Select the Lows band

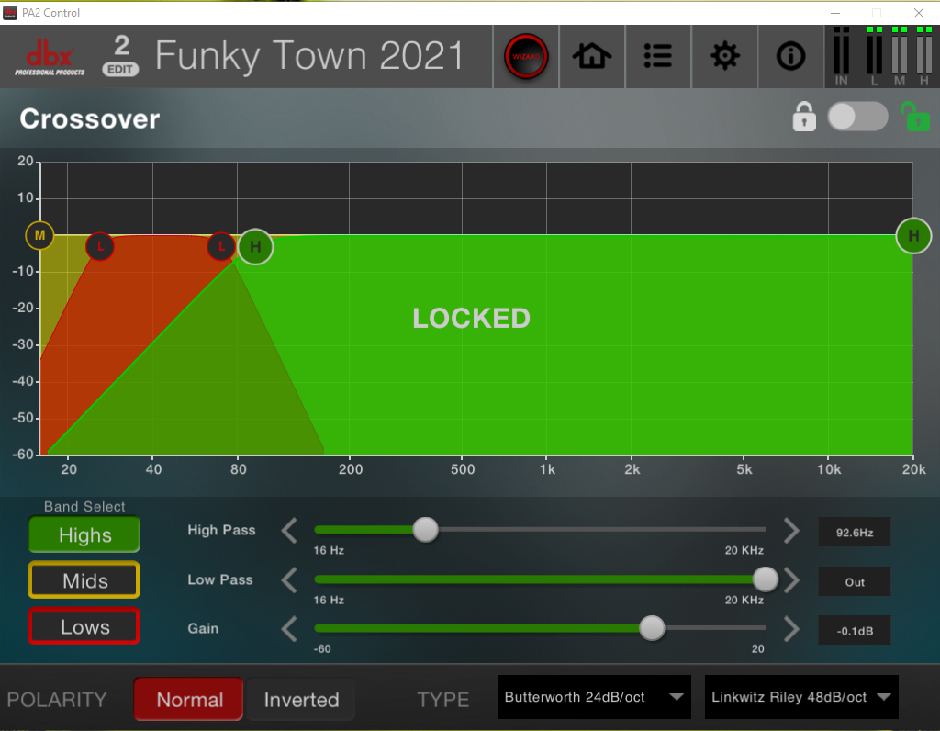pyautogui.click(x=84, y=627)
